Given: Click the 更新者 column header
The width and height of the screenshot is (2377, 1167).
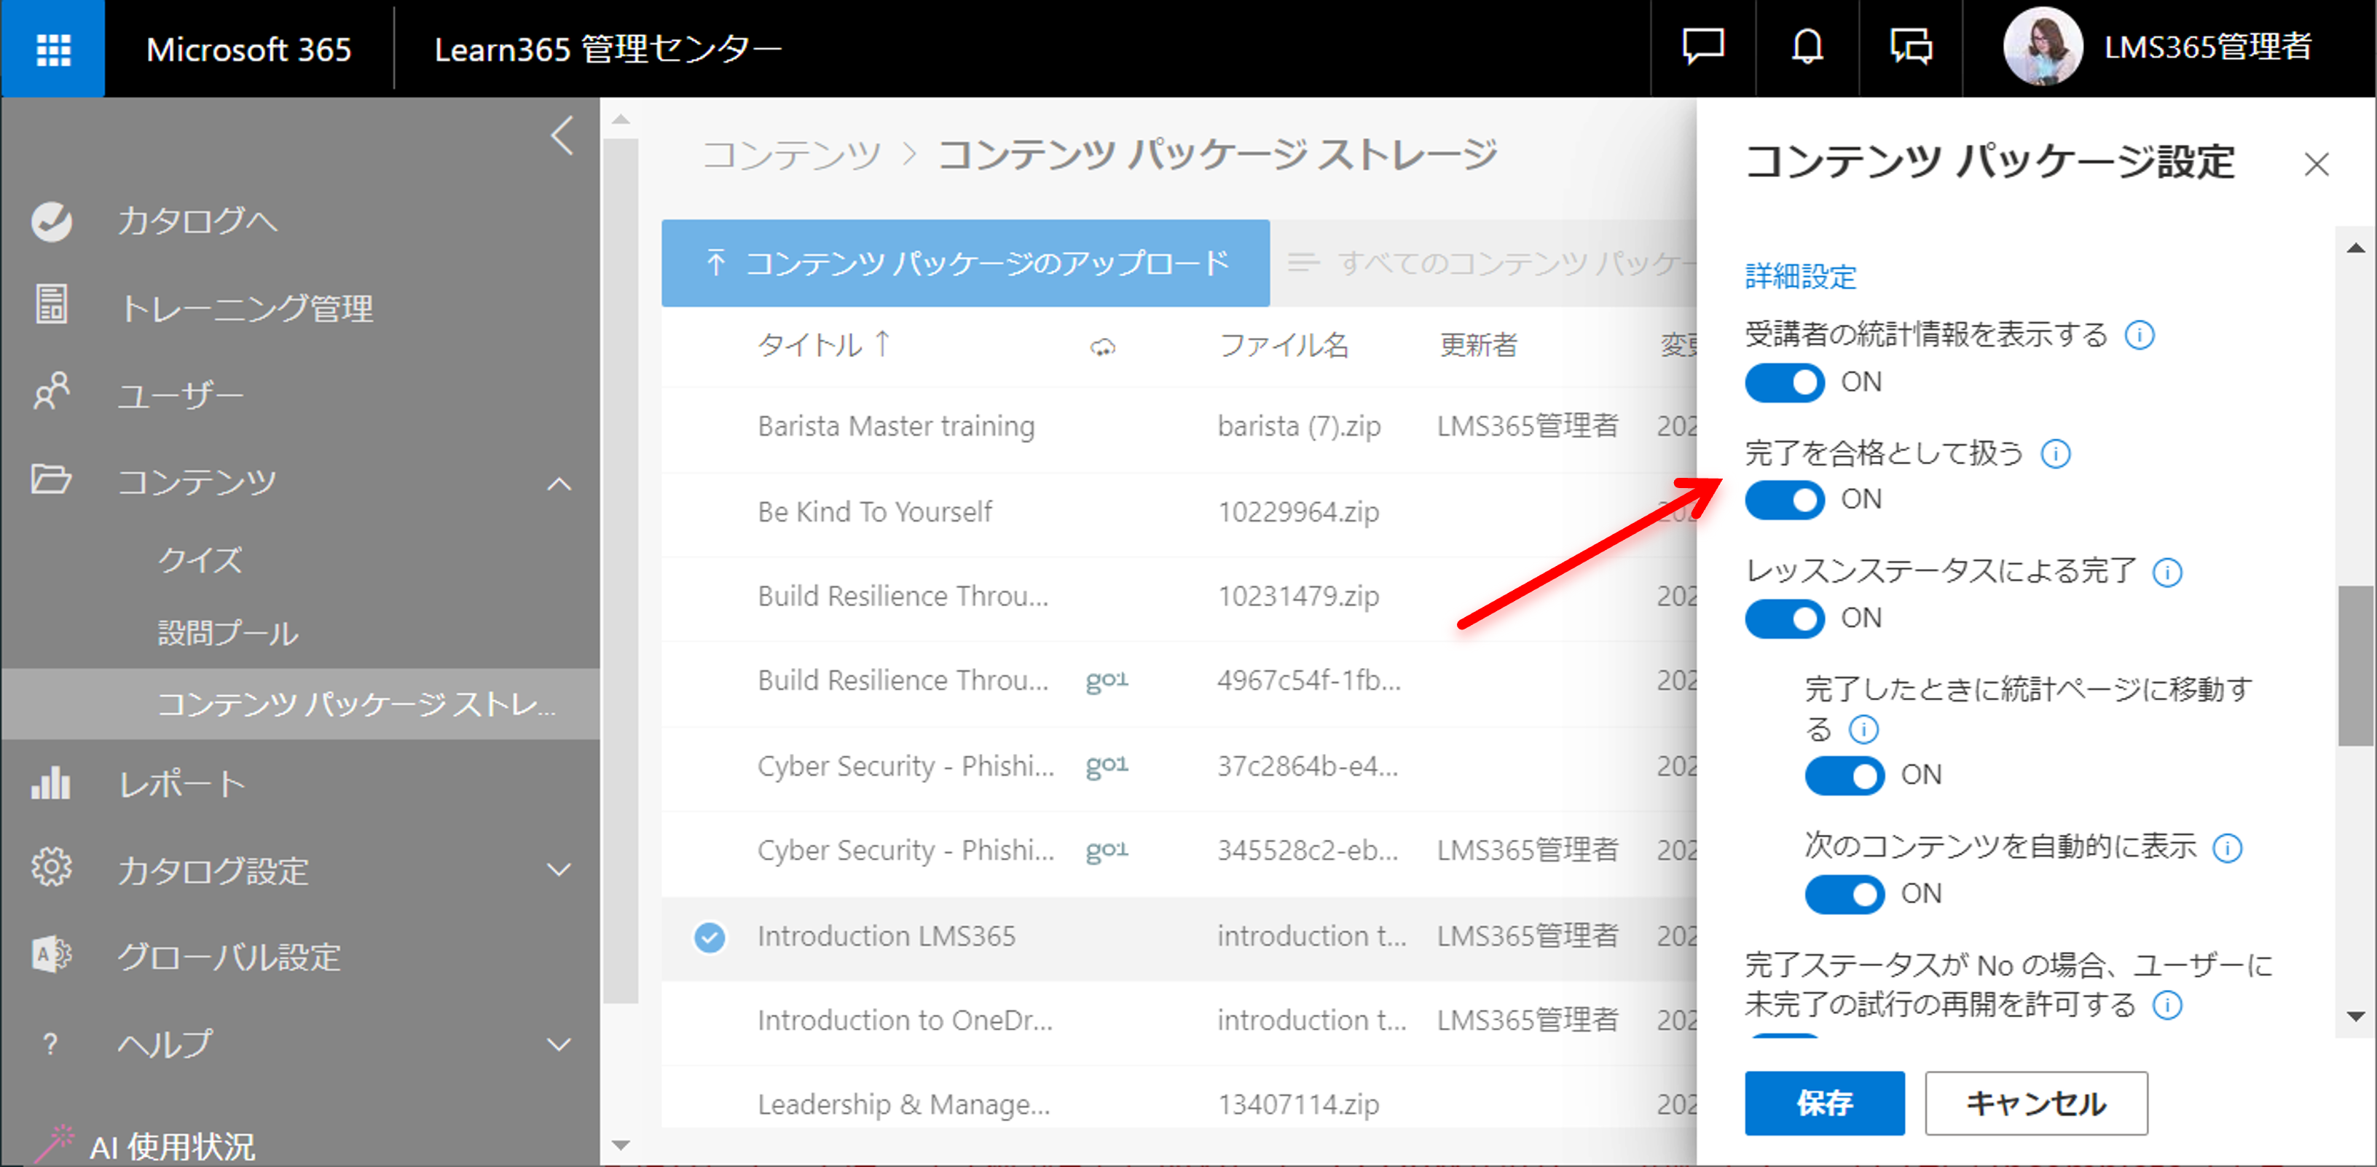Looking at the screenshot, I should tap(1478, 346).
